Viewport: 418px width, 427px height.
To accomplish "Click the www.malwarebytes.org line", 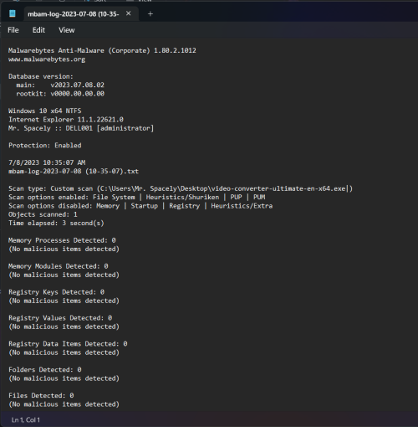I will pos(47,59).
